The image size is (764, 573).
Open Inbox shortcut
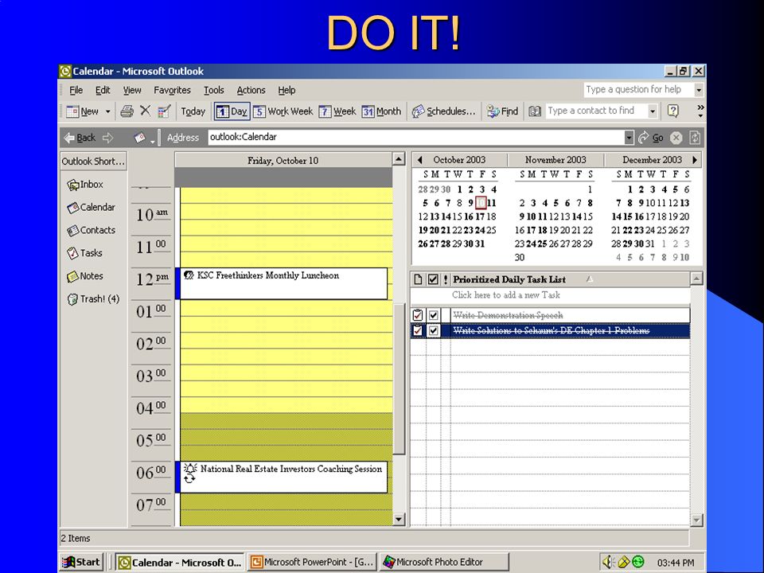coord(85,185)
